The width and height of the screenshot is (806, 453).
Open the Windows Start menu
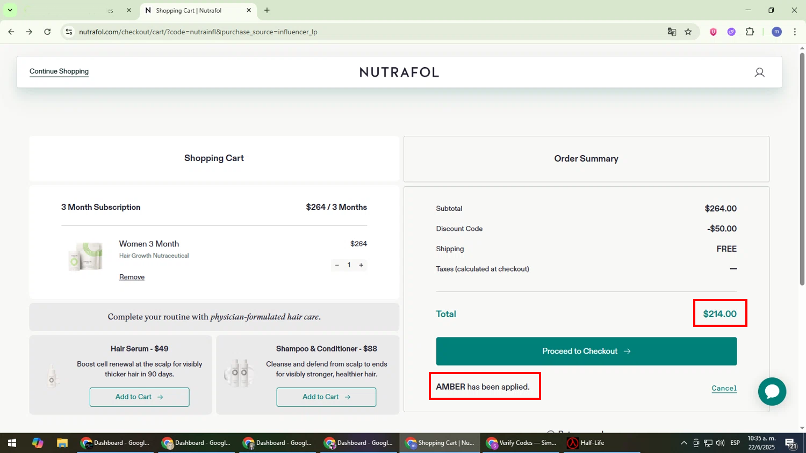[x=12, y=443]
